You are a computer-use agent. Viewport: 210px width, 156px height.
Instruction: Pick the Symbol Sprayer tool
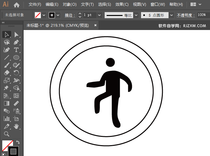[16, 111]
